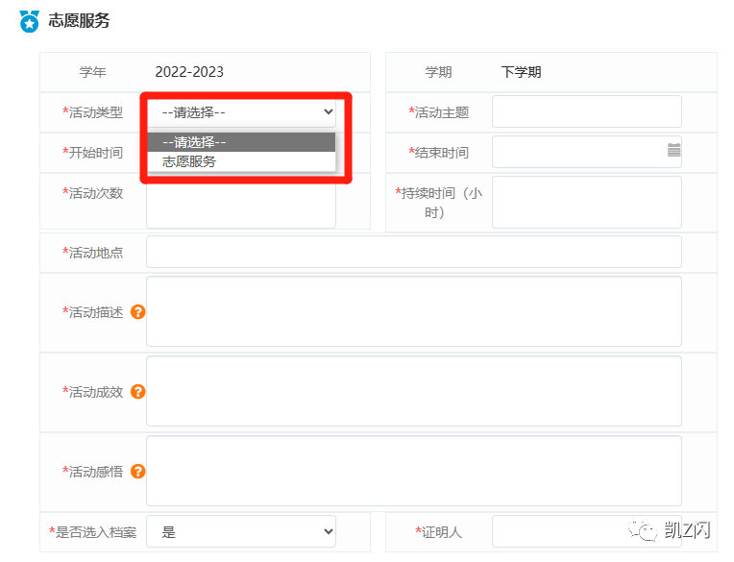Click the 活动次数 text box

[241, 204]
